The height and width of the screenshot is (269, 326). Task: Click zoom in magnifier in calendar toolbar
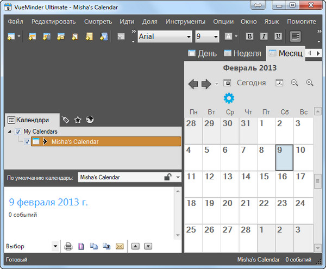tap(310, 83)
